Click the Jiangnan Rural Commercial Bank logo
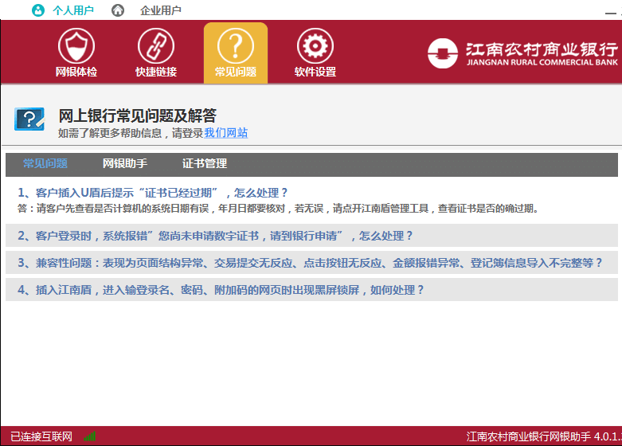This screenshot has width=622, height=446. point(522,53)
